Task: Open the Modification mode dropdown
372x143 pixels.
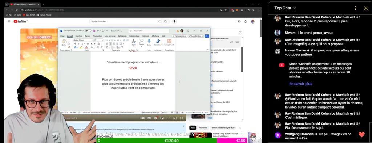Action: (x=196, y=36)
